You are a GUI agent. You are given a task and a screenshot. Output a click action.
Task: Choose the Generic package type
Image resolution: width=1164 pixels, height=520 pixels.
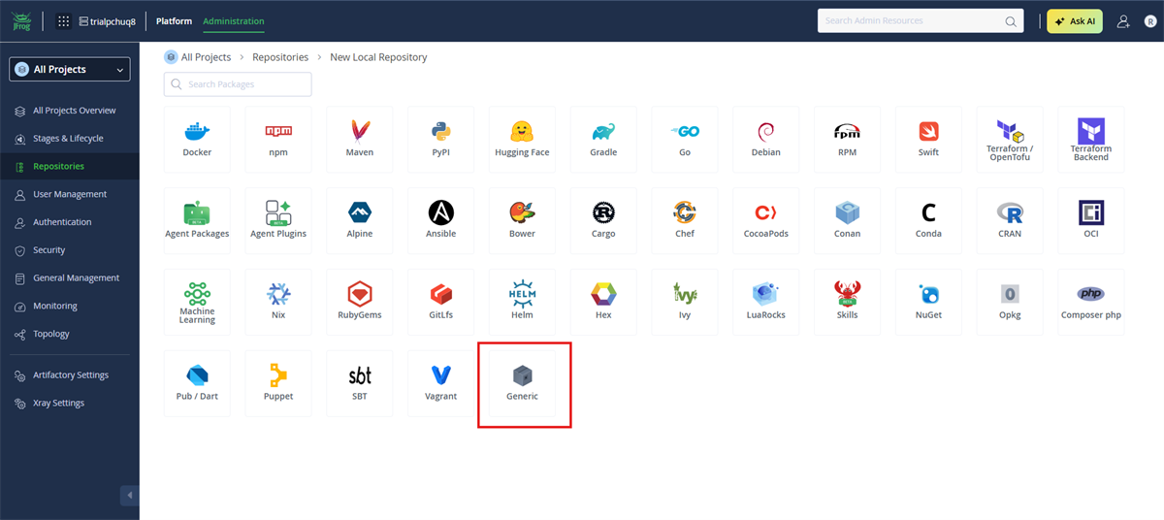click(522, 384)
